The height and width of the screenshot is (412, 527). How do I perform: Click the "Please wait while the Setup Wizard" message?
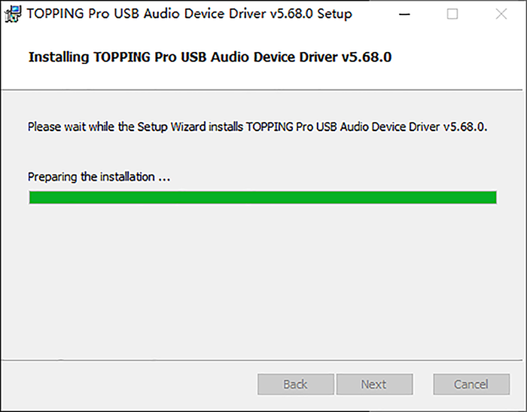click(257, 127)
